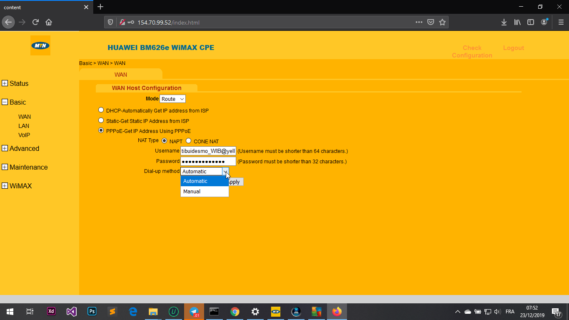Image resolution: width=569 pixels, height=320 pixels.
Task: Select PPPoE IP address option
Action: [x=101, y=130]
